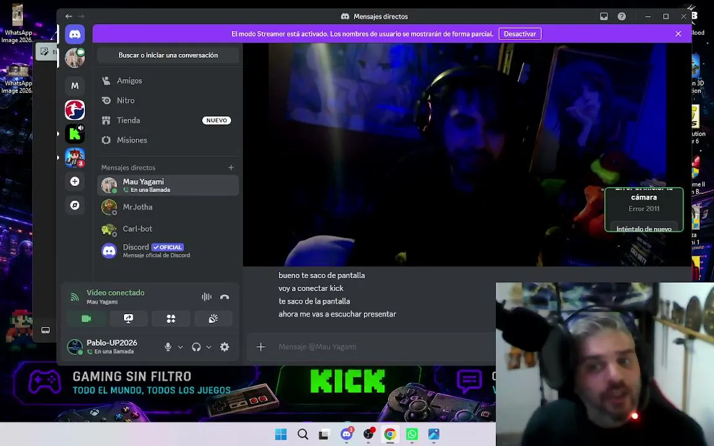Open the soundboard button
This screenshot has width=714, height=446.
click(213, 318)
